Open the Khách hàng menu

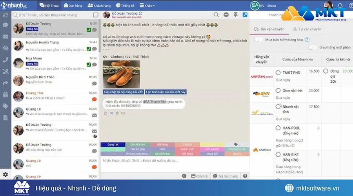pos(99,5)
